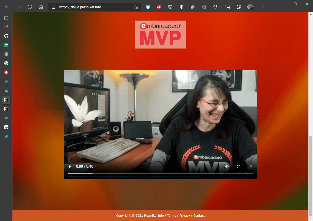
Task: Click the 0:00 / 0:40 time display
Action: click(85, 167)
